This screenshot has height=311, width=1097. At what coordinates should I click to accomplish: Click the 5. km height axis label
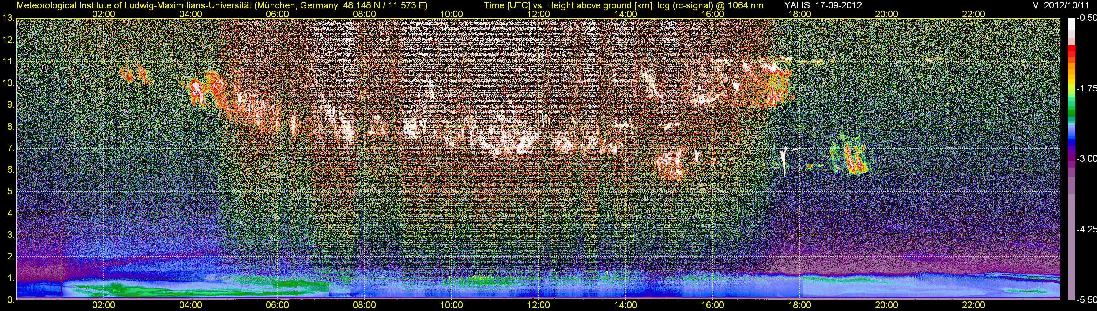(x=10, y=192)
